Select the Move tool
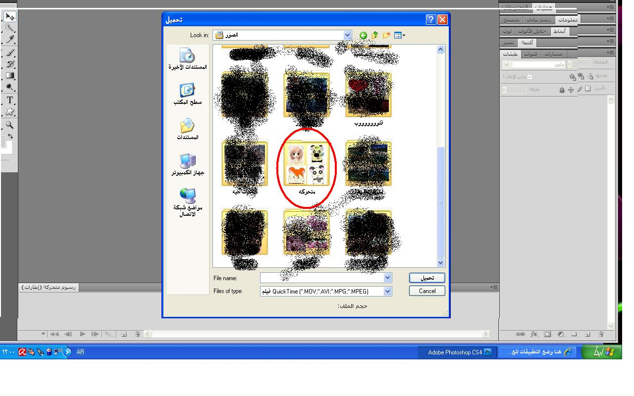The image size is (634, 396). 9,17
